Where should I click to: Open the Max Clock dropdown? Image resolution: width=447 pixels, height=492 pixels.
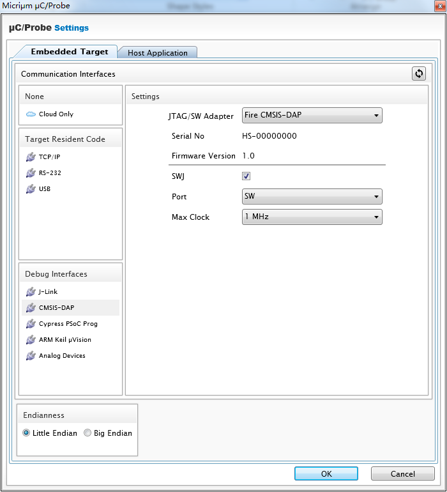click(x=312, y=217)
